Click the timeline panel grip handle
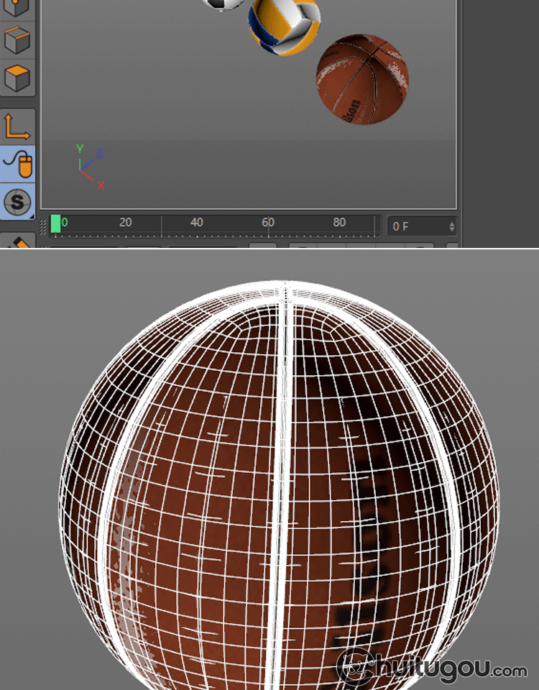The width and height of the screenshot is (539, 690). tap(44, 226)
